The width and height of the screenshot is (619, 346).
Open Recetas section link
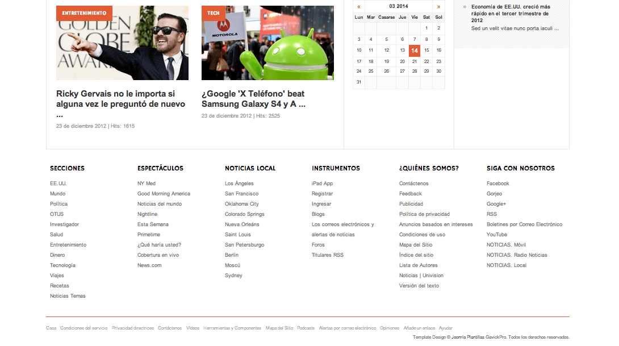pos(60,286)
